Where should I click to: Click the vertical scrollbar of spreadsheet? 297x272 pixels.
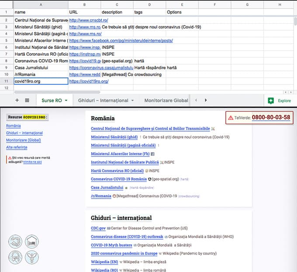point(295,21)
